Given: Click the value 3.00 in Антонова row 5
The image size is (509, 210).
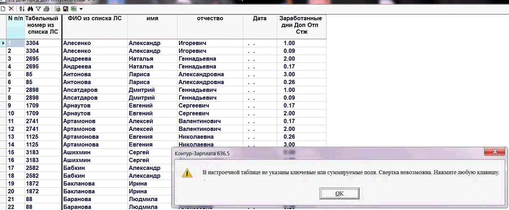Looking at the screenshot, I should click(x=289, y=74).
